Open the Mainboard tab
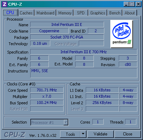 [45, 13]
